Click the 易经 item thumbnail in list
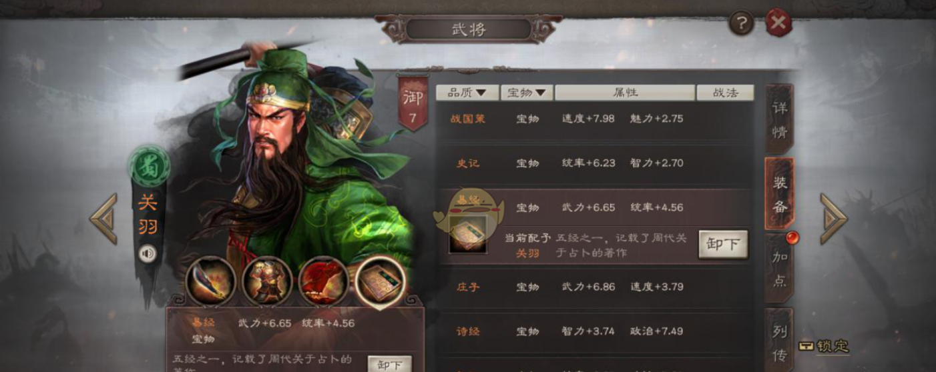Viewport: 936px width, 372px height. click(467, 235)
